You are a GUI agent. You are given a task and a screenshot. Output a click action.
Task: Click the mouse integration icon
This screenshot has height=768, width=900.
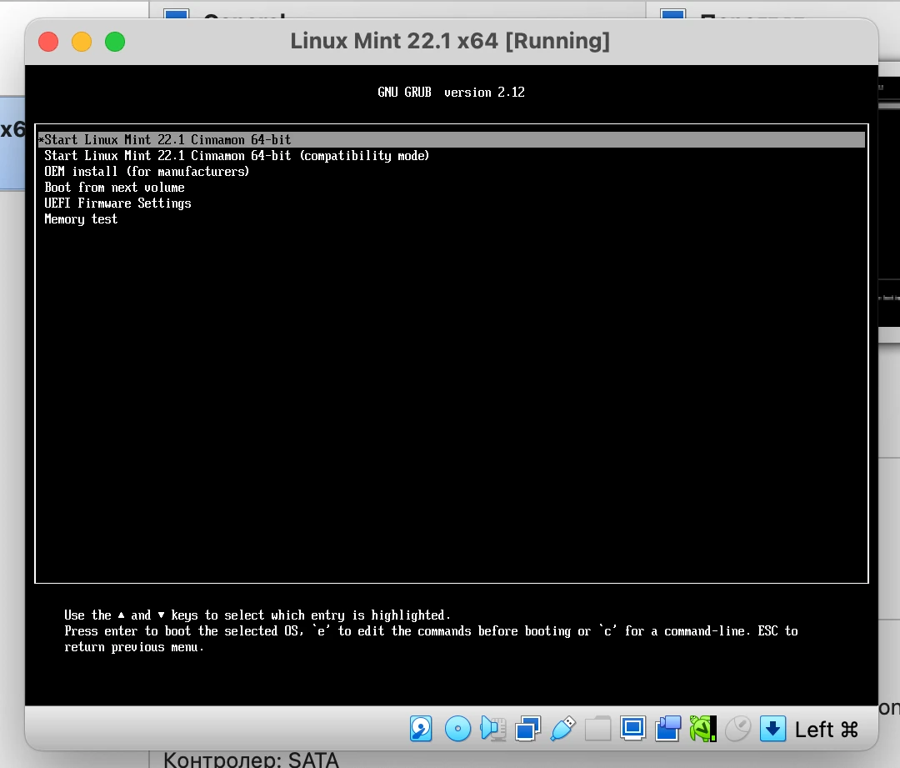point(738,729)
